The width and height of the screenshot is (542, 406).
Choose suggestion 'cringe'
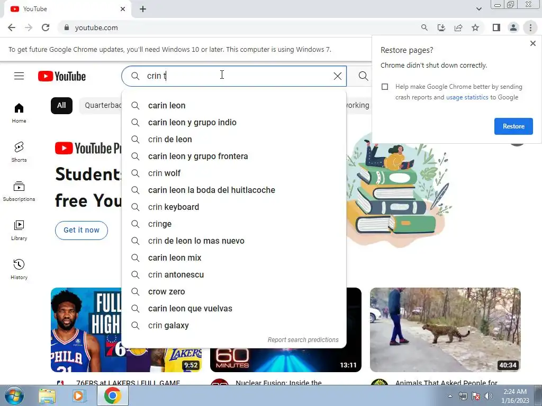point(234,224)
